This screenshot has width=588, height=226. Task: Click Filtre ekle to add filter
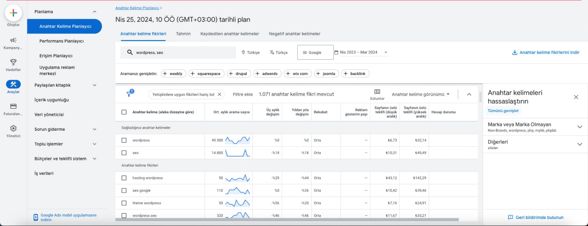(x=243, y=94)
